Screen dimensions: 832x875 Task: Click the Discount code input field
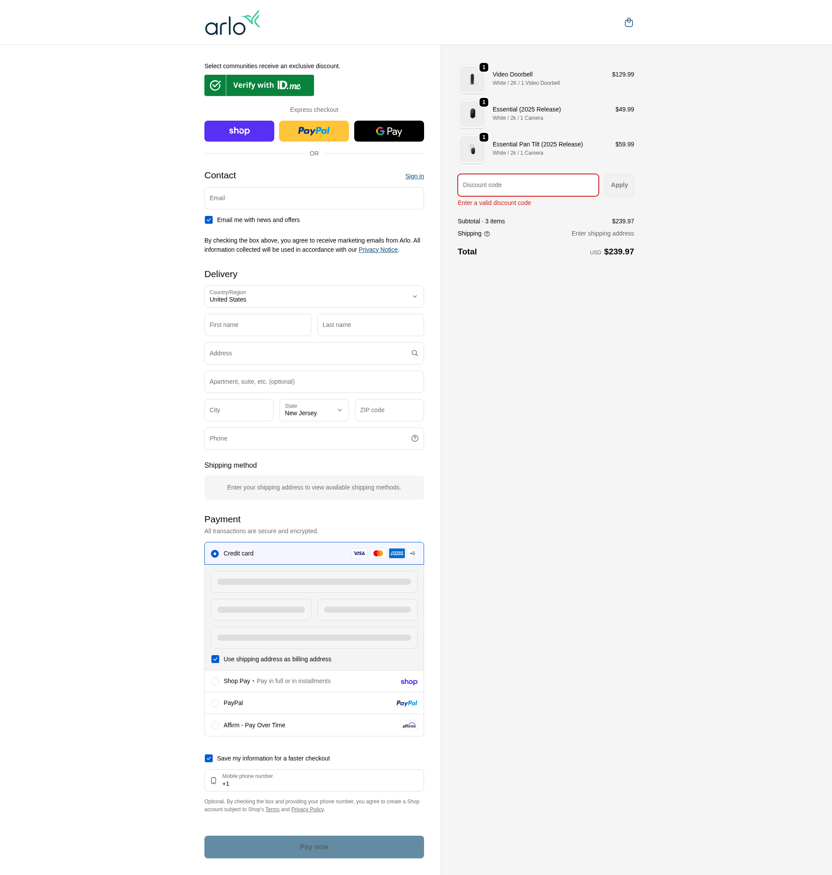(528, 185)
